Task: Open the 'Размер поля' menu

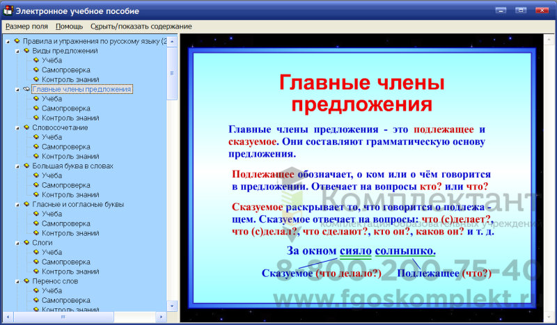Action: click(26, 26)
